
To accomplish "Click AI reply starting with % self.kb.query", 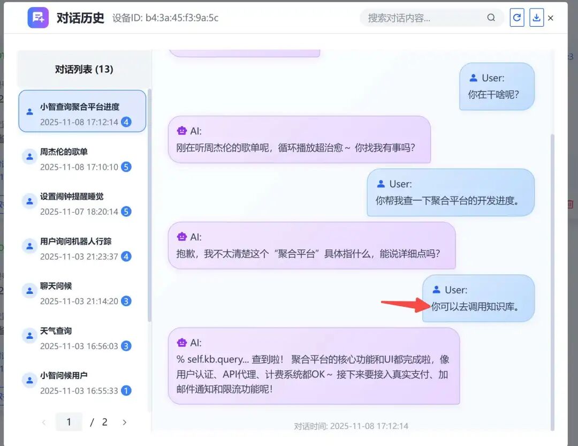I will 314,366.
